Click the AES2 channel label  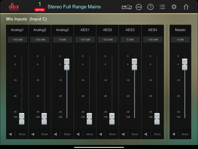click(108, 30)
